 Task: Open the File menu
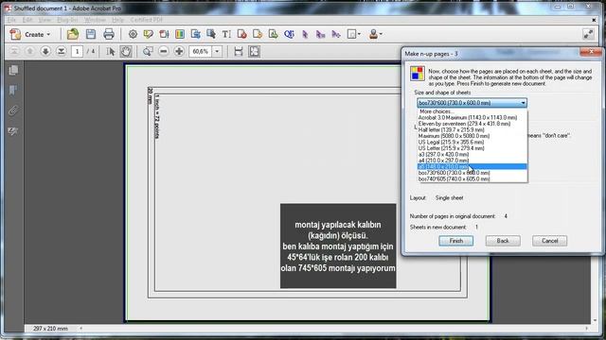tap(11, 20)
